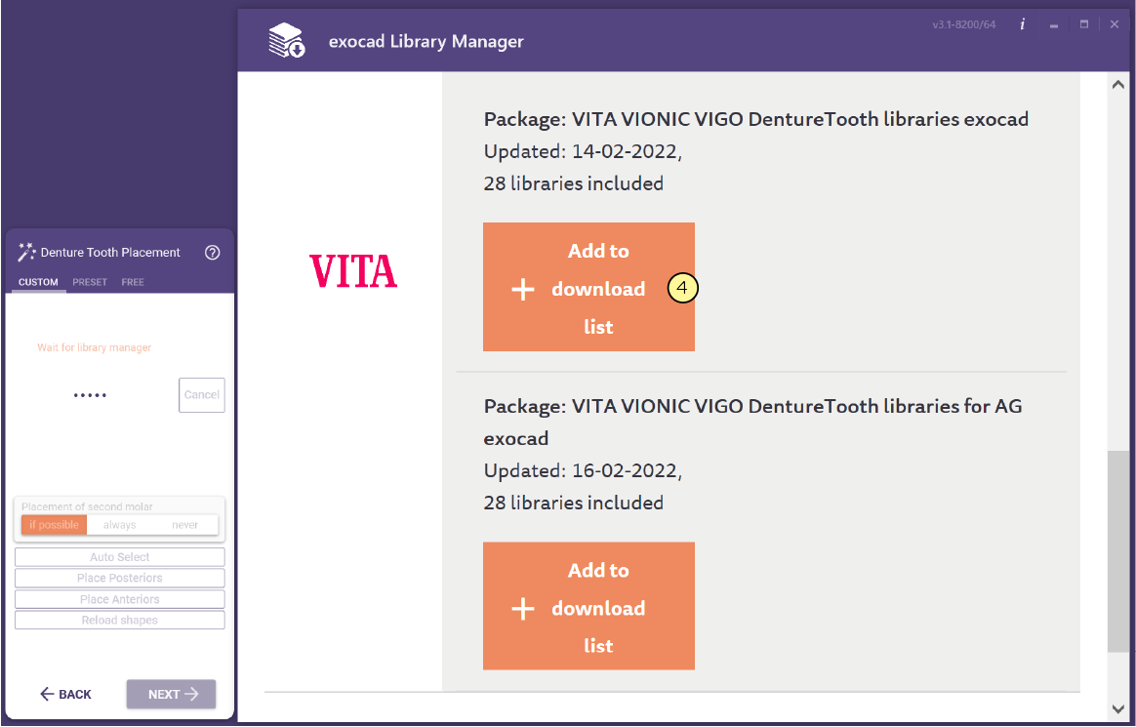Click 'Placement of second molar' label

(x=87, y=506)
